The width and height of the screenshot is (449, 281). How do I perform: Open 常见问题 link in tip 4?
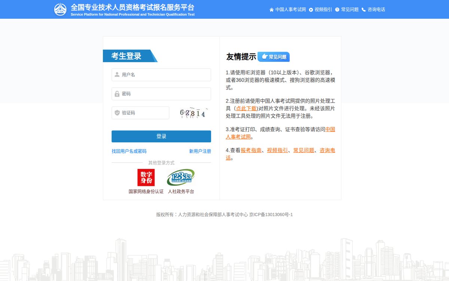click(304, 150)
